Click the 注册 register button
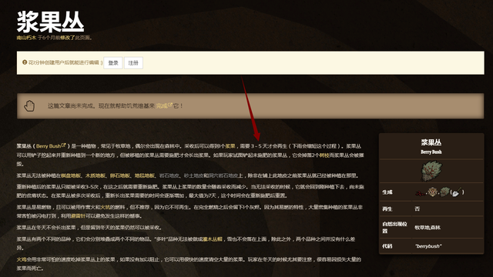The width and height of the screenshot is (493, 277). pyautogui.click(x=133, y=63)
